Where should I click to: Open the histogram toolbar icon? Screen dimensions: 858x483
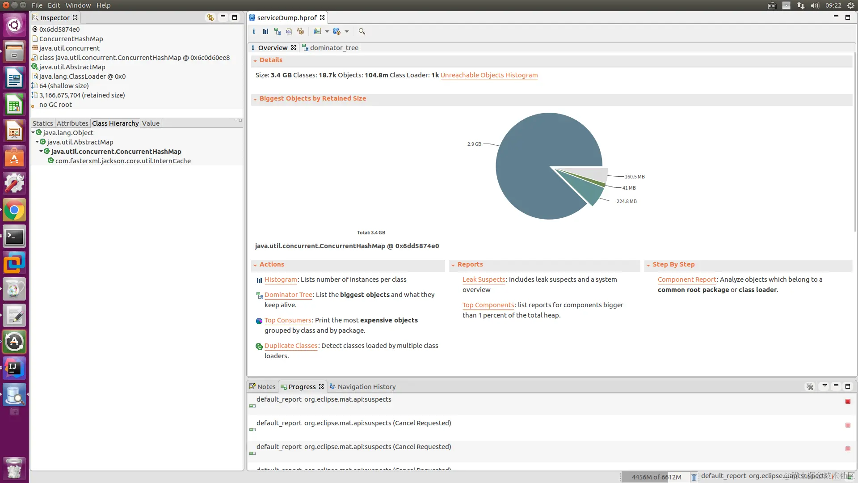pos(265,31)
